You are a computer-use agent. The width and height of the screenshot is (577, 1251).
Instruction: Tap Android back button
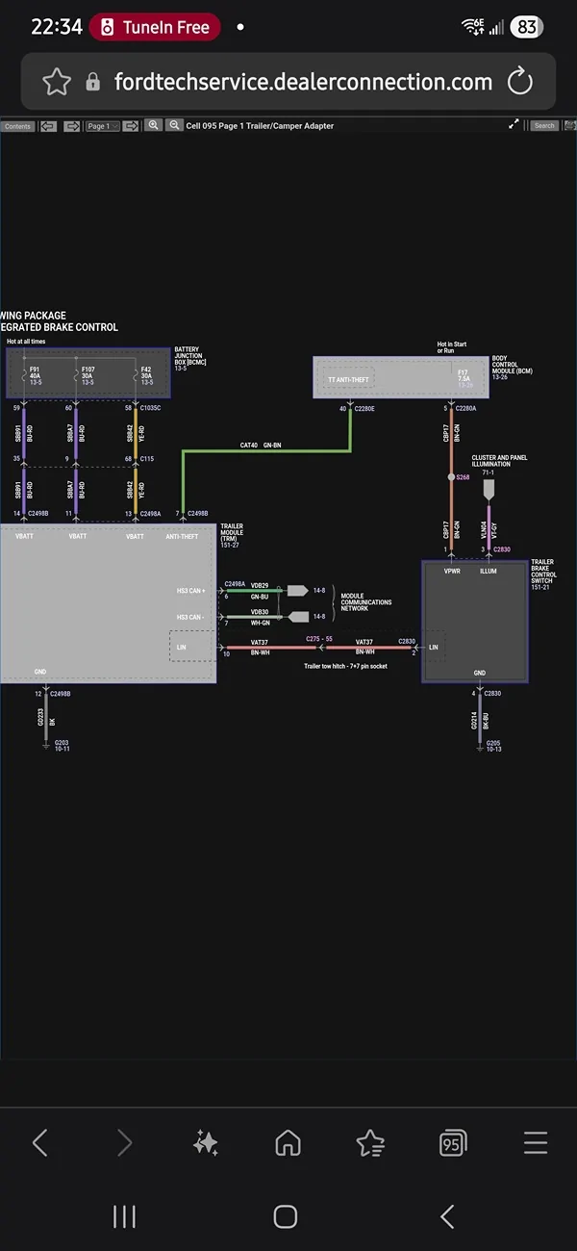(x=447, y=1216)
